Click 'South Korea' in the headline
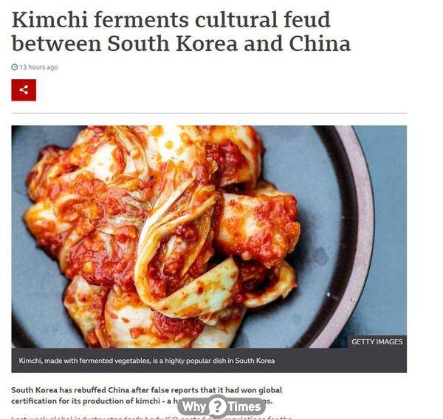The height and width of the screenshot is (419, 443). tap(172, 44)
